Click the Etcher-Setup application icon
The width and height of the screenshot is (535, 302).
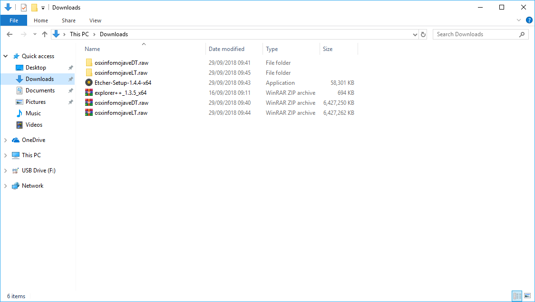pyautogui.click(x=89, y=83)
